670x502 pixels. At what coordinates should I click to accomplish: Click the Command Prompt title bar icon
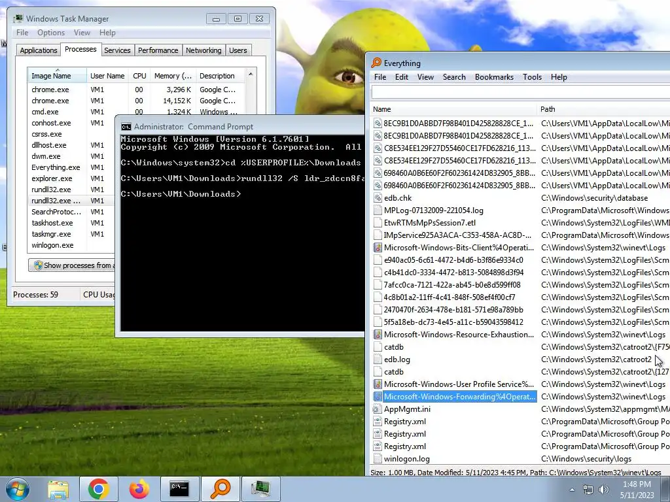[x=126, y=127]
